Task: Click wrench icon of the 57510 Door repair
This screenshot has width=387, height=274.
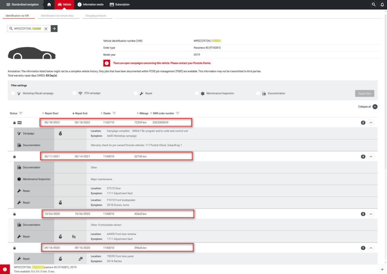Action: pos(19,191)
